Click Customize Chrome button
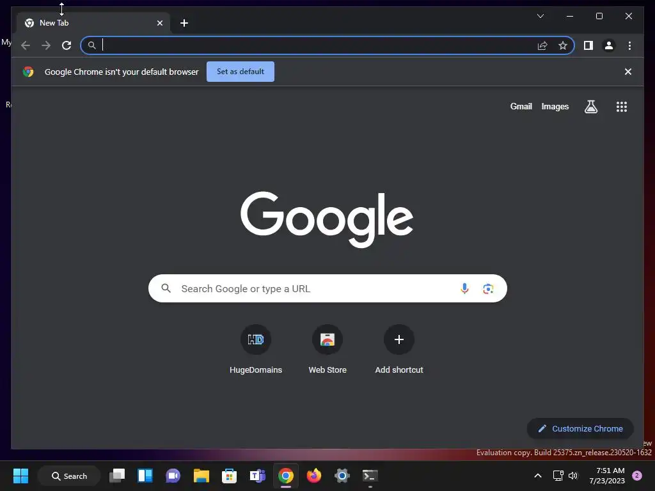Screen dimensions: 655x491 pyautogui.click(x=580, y=429)
